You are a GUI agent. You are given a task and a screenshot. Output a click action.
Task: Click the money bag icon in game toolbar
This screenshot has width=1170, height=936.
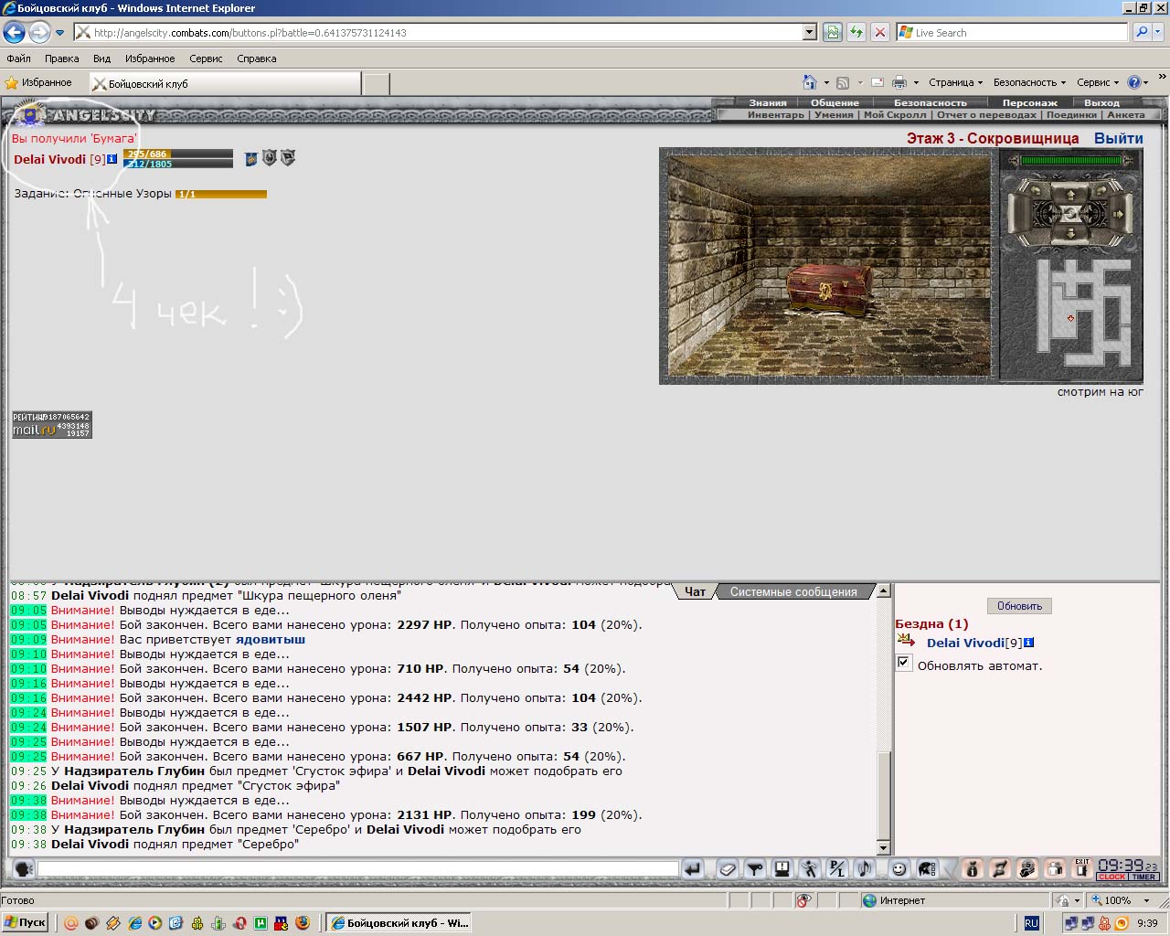973,869
